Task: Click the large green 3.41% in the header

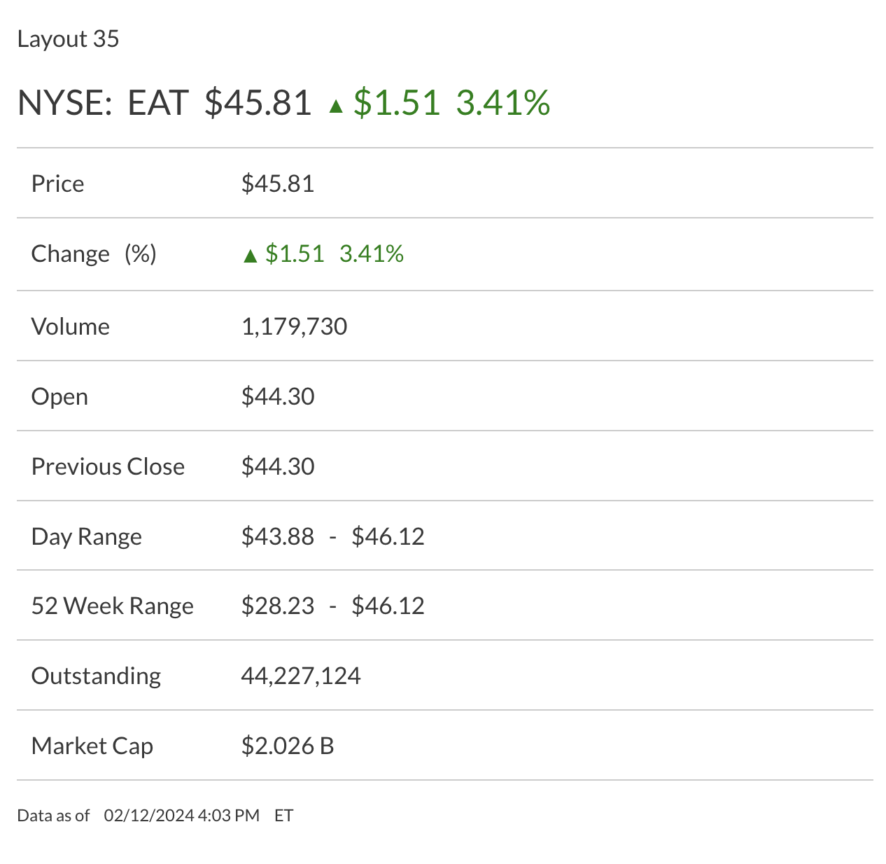Action: (502, 103)
